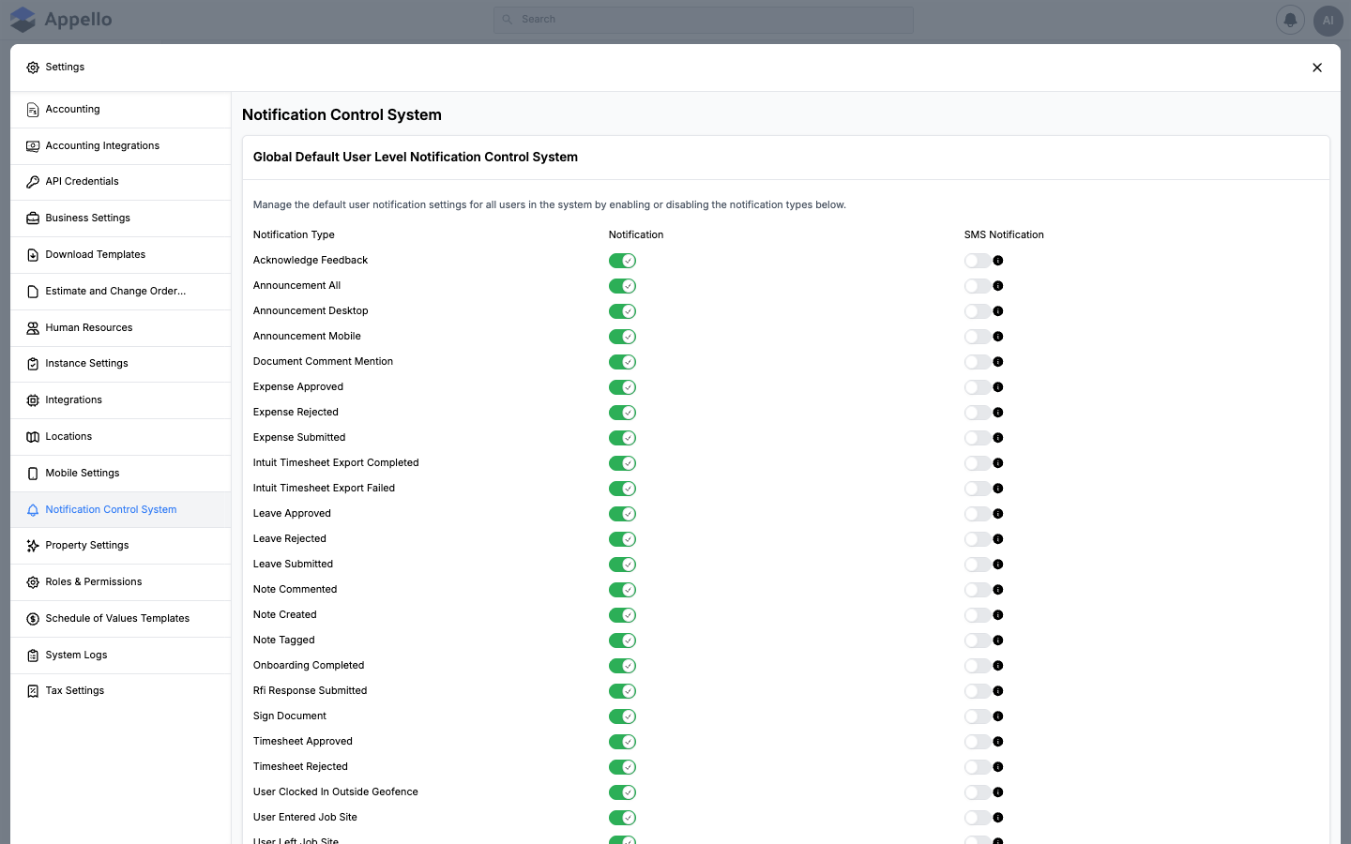Click the Estimate and Change Order document icon
The width and height of the screenshot is (1351, 844).
point(33,292)
